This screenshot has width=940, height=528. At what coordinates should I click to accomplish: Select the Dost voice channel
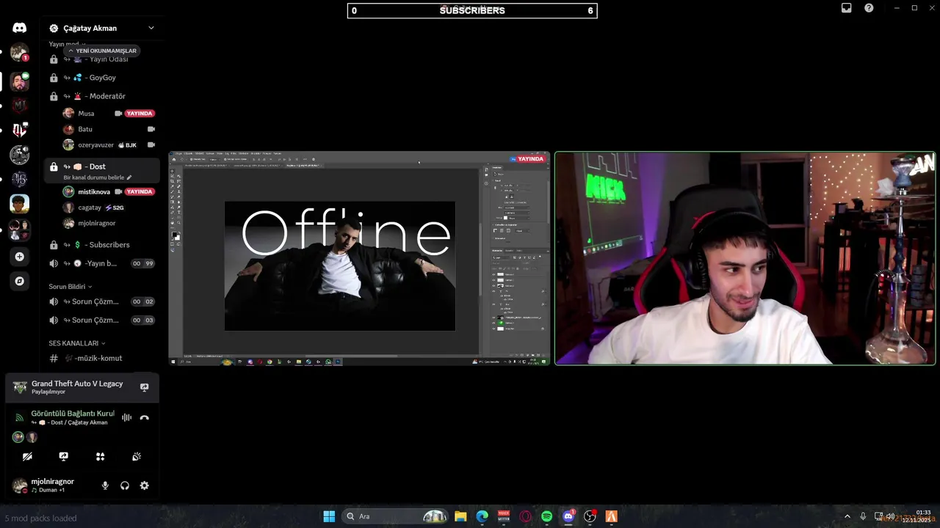coord(101,170)
